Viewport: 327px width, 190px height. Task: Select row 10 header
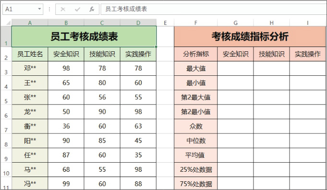pos(6,170)
